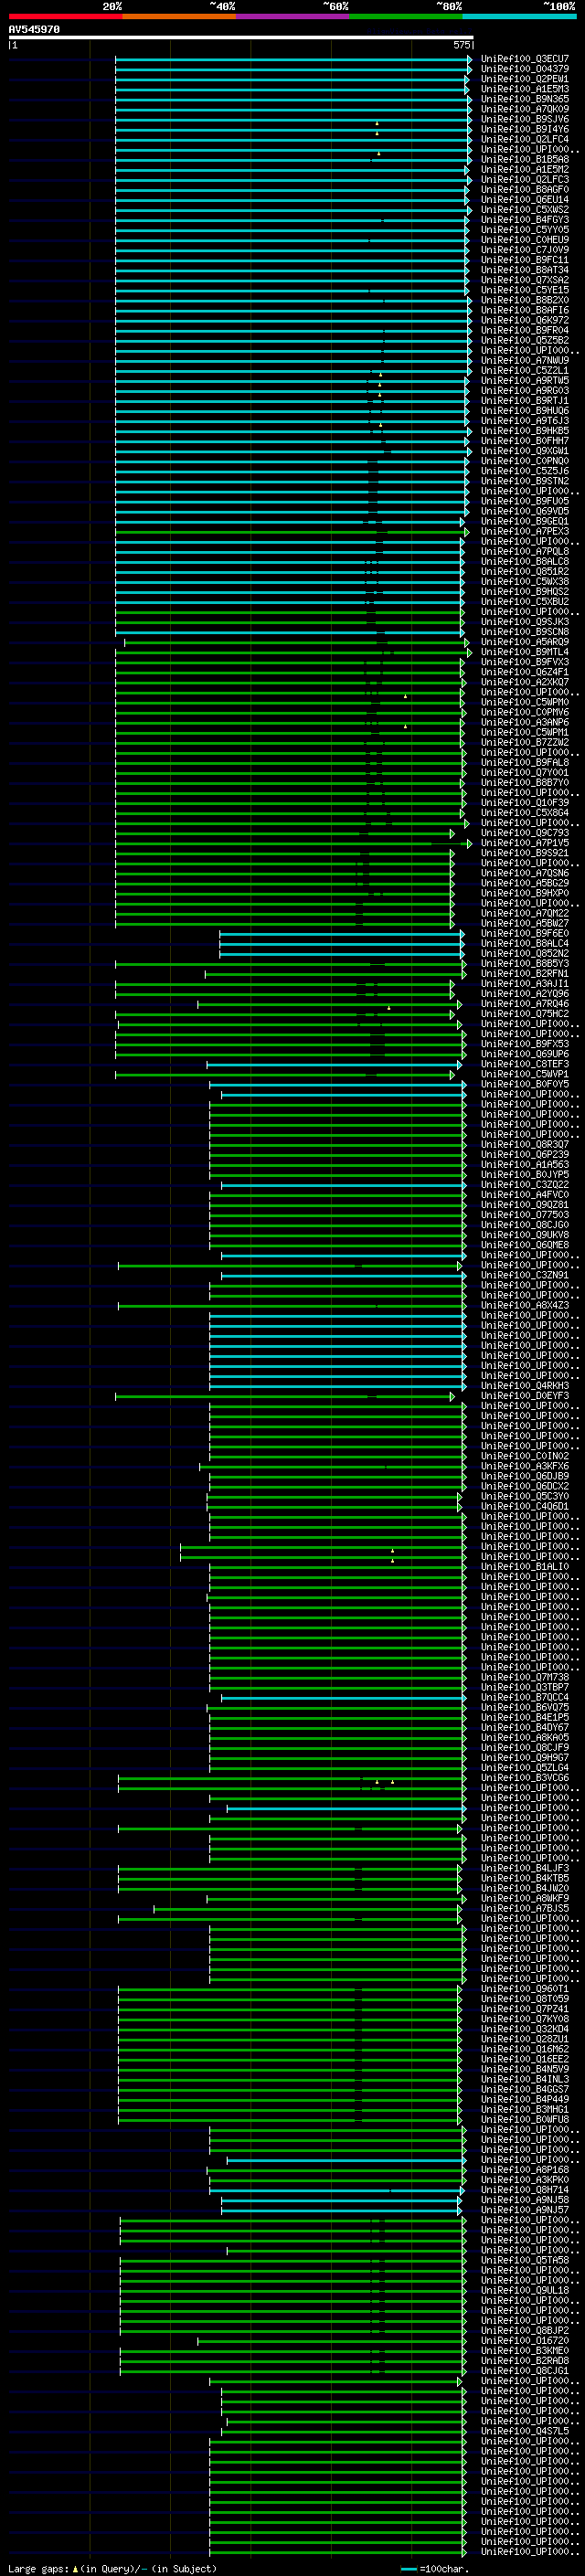
Task: Click label UniRef100_B8AGF0
Action: click(x=524, y=190)
